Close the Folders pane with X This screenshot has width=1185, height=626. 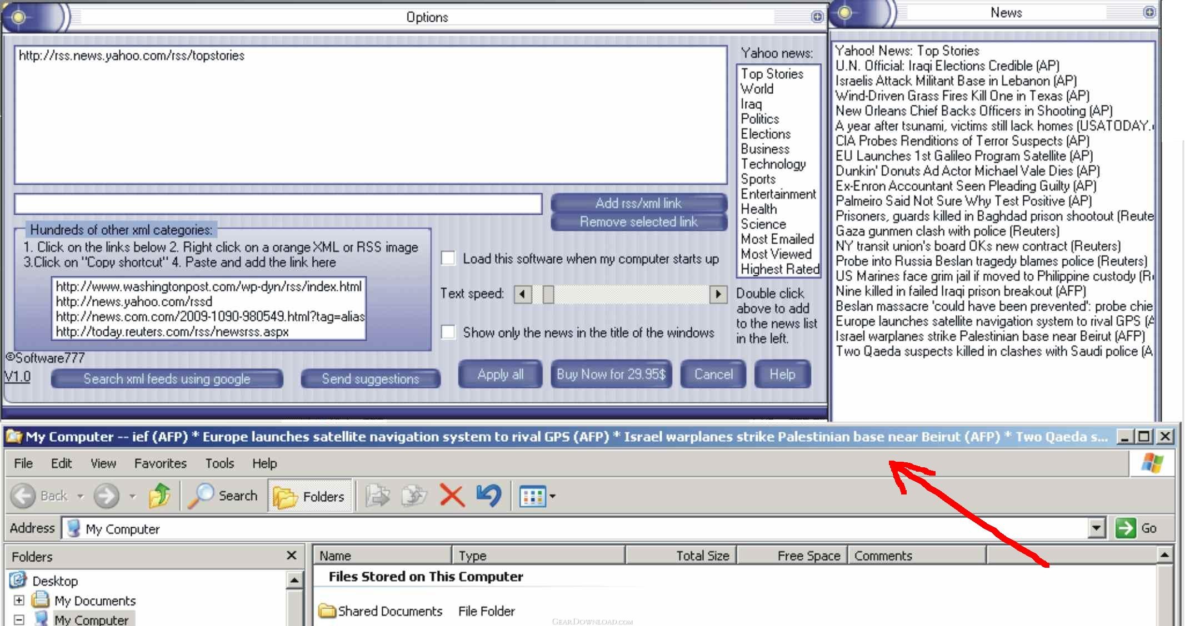291,555
